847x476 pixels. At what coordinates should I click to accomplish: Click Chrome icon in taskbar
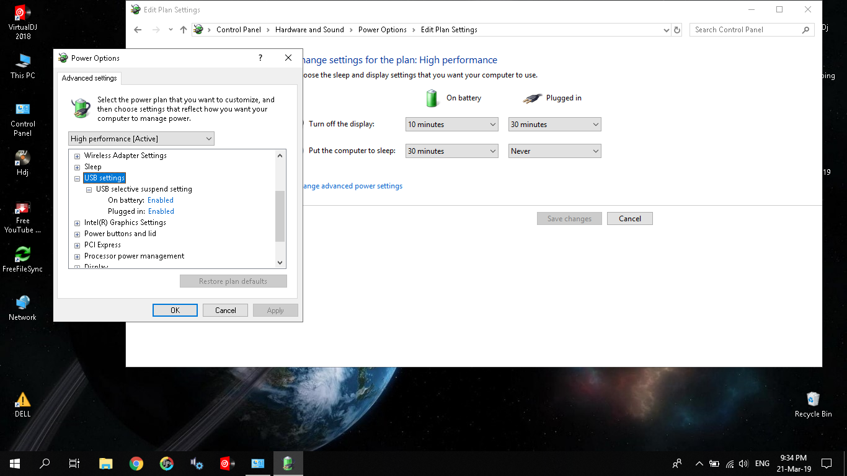pyautogui.click(x=136, y=463)
